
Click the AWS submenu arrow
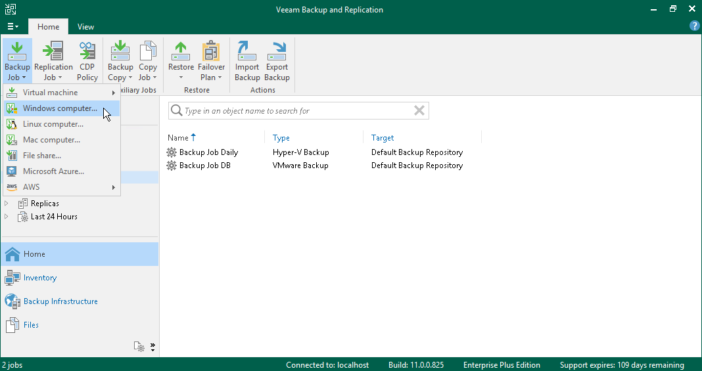coord(113,187)
